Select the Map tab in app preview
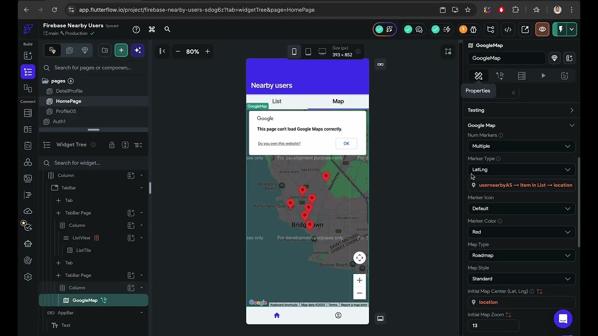Viewport: 598px width, 336px height. coord(338,101)
